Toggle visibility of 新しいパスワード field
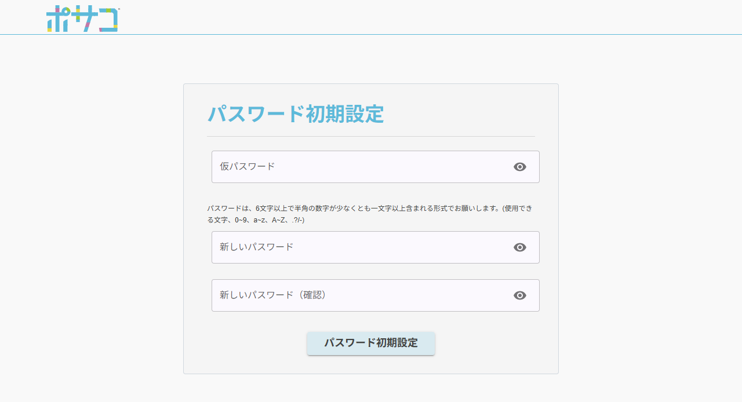 (520, 247)
